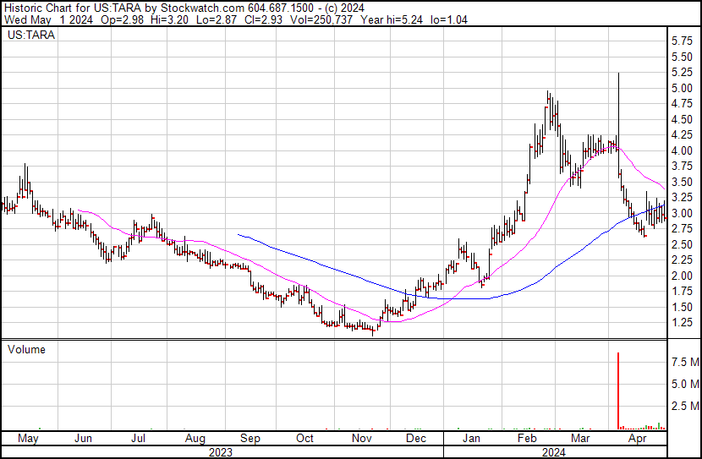Click the May month label

[28, 439]
